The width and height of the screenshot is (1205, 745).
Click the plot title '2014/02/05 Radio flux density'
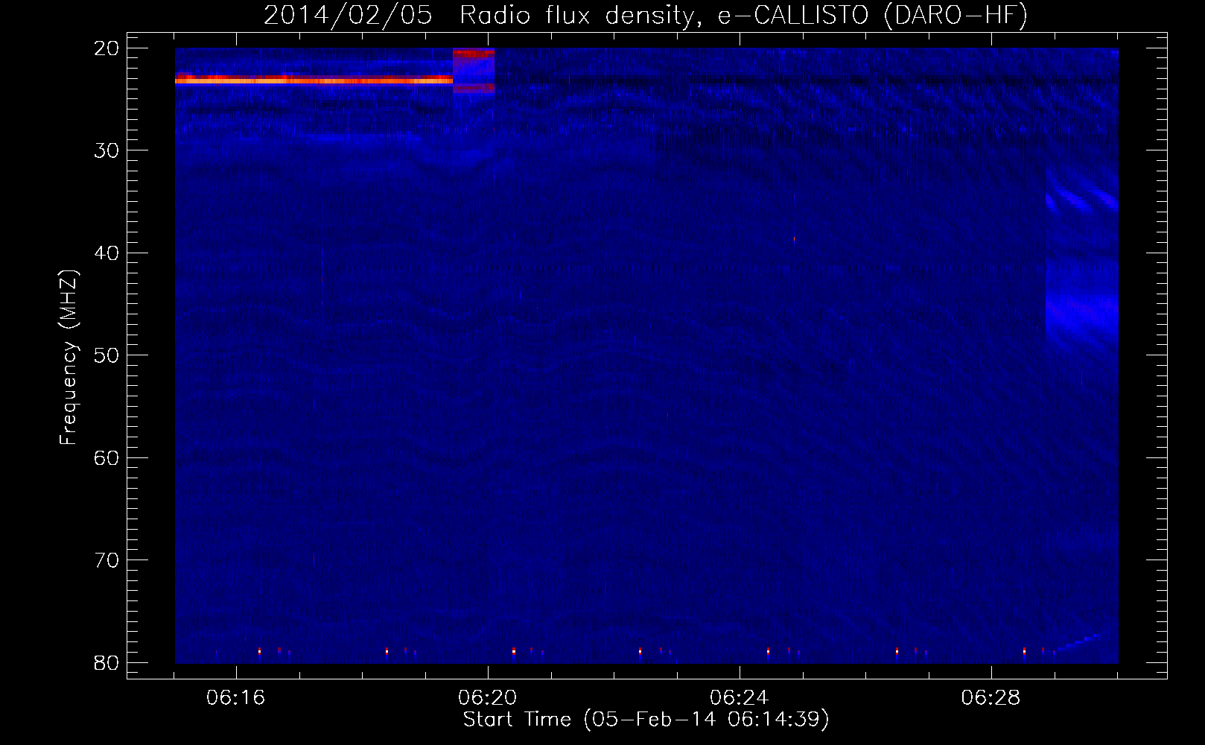click(x=646, y=16)
